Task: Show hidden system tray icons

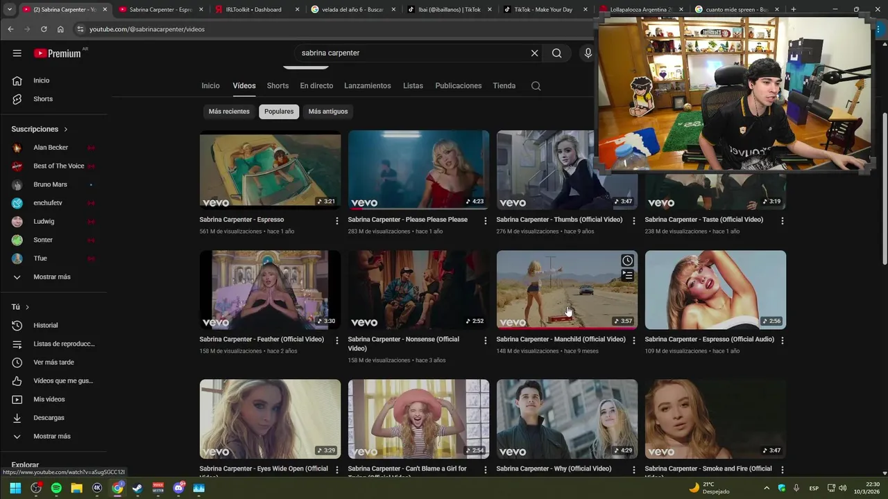Action: [x=767, y=488]
